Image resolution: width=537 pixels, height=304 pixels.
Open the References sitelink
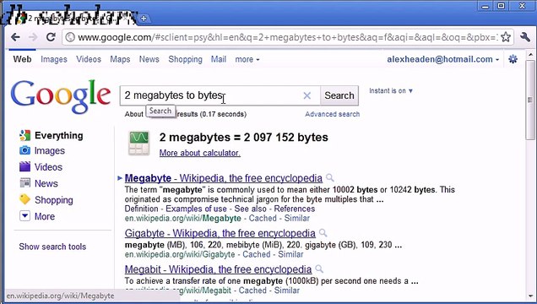294,209
